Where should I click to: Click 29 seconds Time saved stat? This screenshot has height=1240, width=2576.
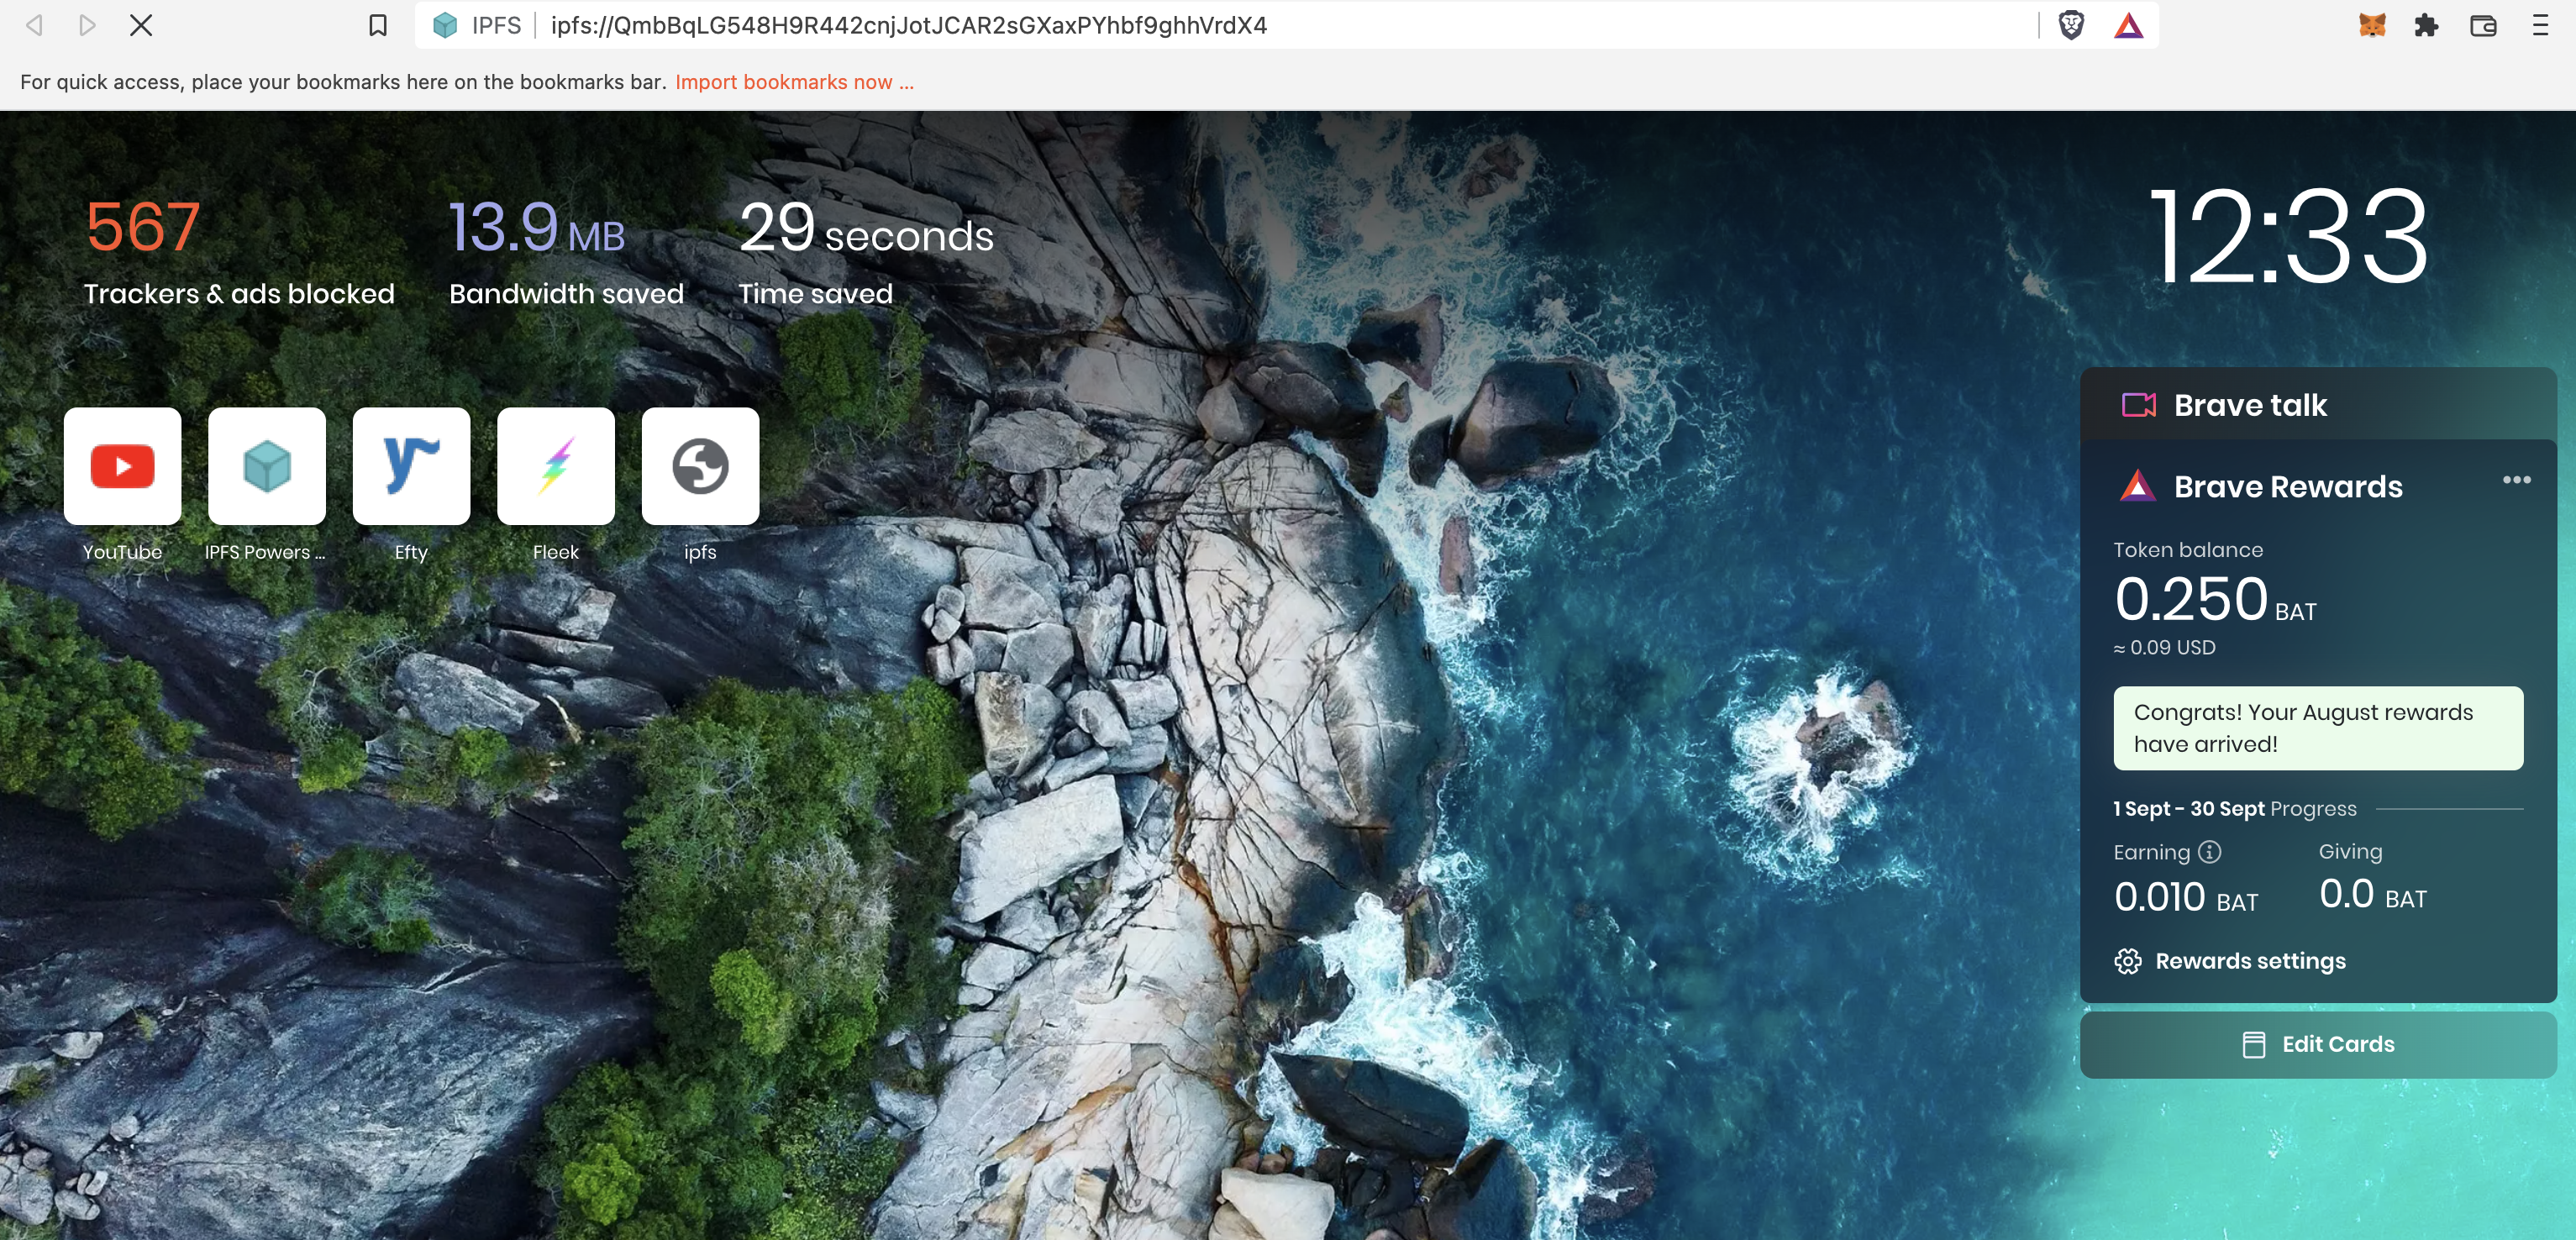(866, 251)
